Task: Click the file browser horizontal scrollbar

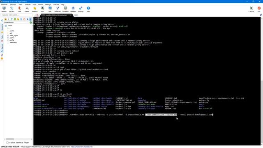Action: click(18, 139)
